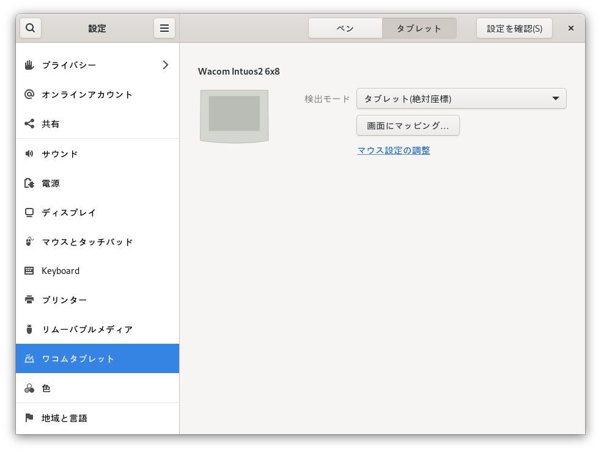The height and width of the screenshot is (452, 601).
Task: Click the Privacy hand icon
Action: pos(29,65)
